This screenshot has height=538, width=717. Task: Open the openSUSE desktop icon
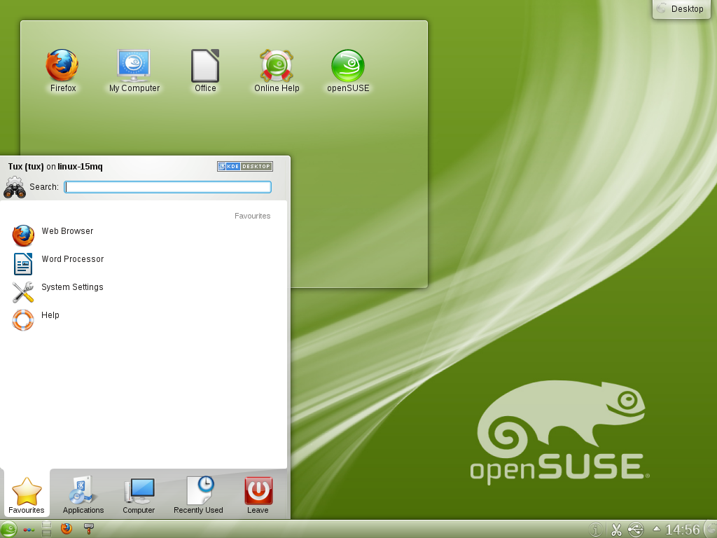coord(348,70)
